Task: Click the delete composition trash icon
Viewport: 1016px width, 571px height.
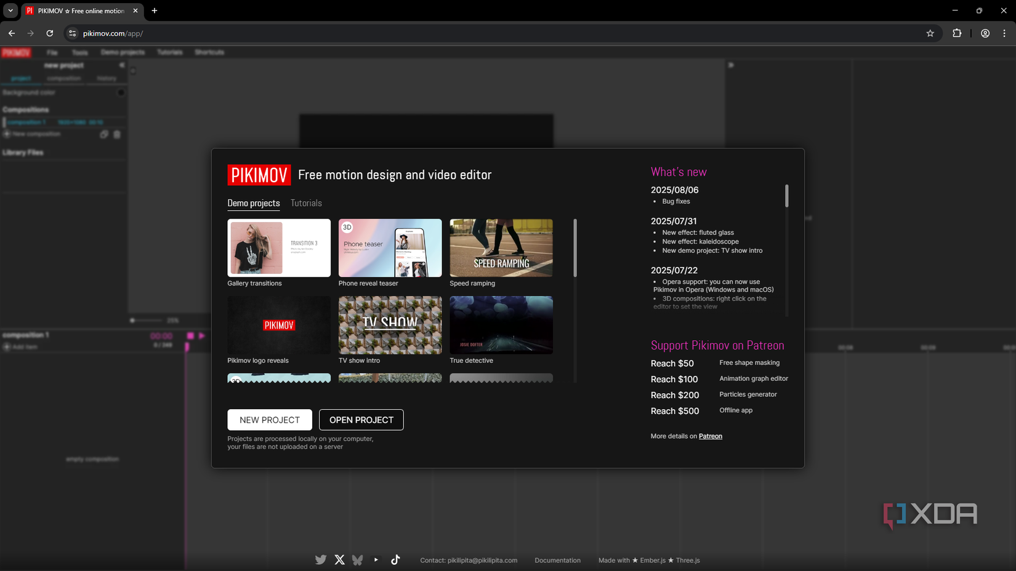Action: [x=117, y=134]
